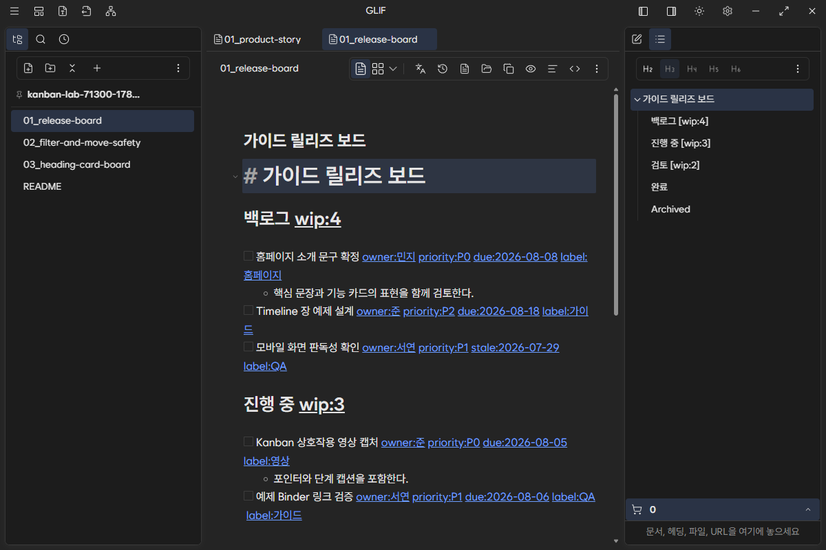Open version history in editor toolbar
Viewport: 826px width, 550px height.
pos(443,69)
